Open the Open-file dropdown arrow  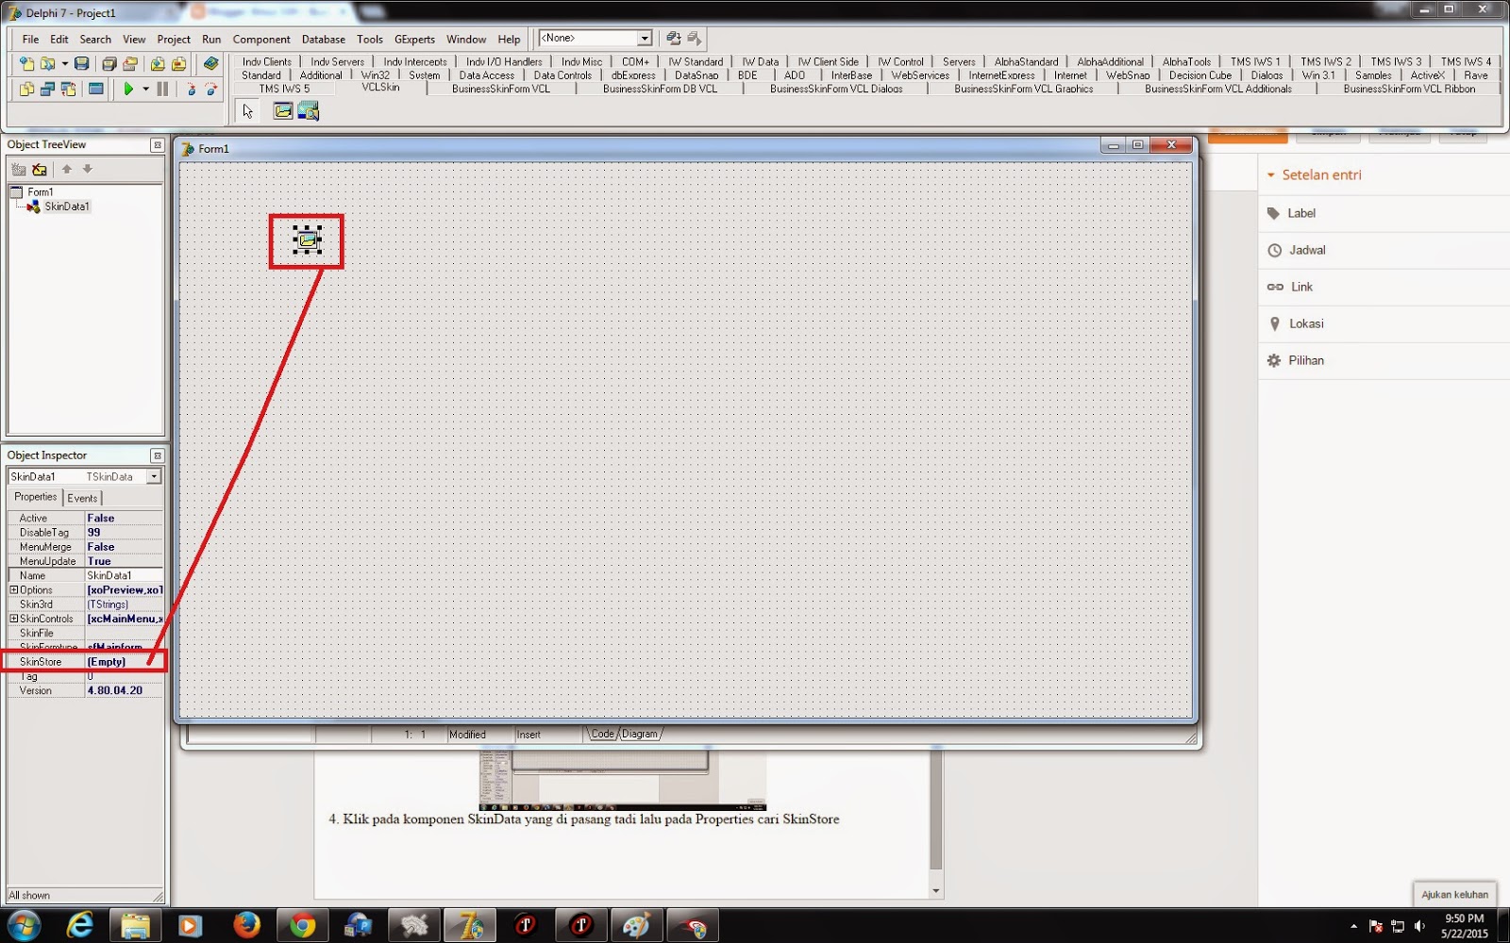coord(64,63)
